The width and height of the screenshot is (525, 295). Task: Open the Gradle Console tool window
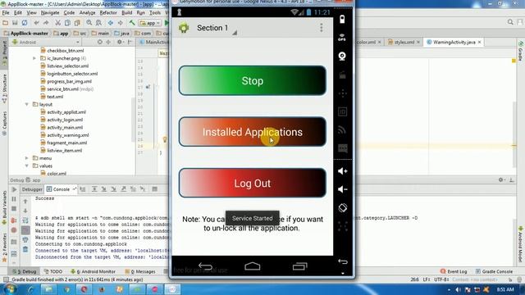click(494, 271)
